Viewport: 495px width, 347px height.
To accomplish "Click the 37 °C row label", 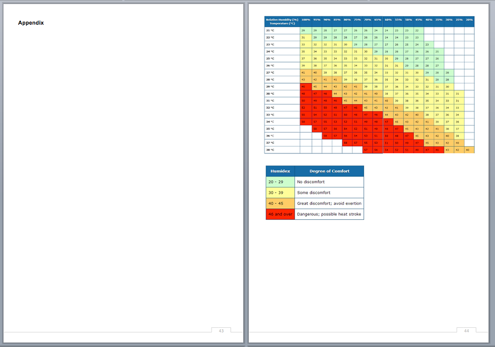I will (270, 143).
